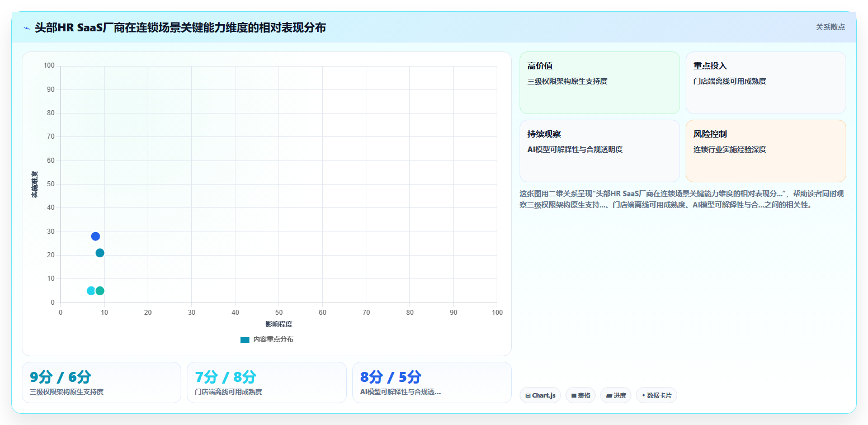Click the 8分 / 5分 score card
The width and height of the screenshot is (868, 425).
432,382
